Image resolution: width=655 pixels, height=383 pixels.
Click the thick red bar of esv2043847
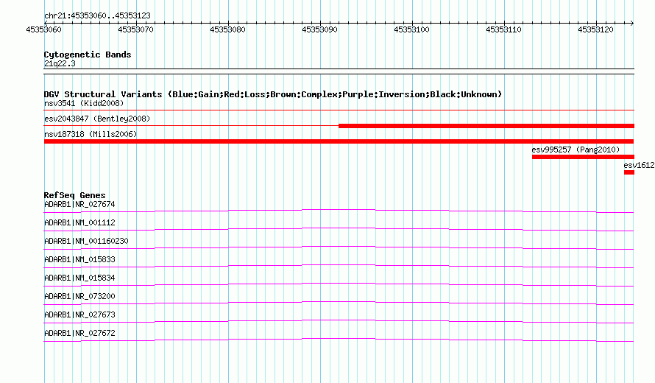[x=486, y=126]
